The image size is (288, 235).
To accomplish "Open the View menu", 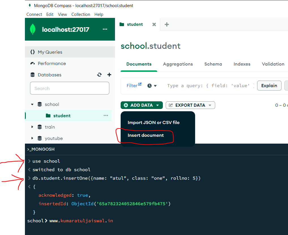I will [63, 14].
